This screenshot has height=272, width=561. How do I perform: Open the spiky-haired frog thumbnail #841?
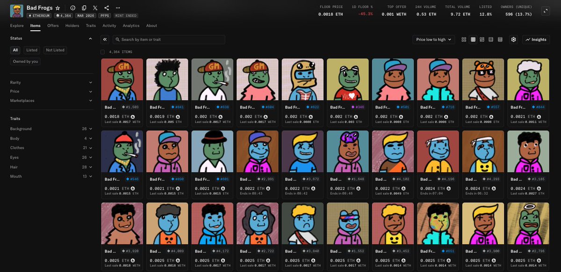(167, 79)
